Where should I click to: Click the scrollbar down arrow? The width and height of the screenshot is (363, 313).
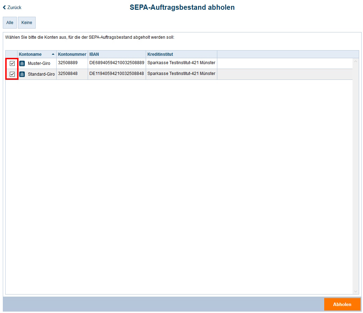356,291
